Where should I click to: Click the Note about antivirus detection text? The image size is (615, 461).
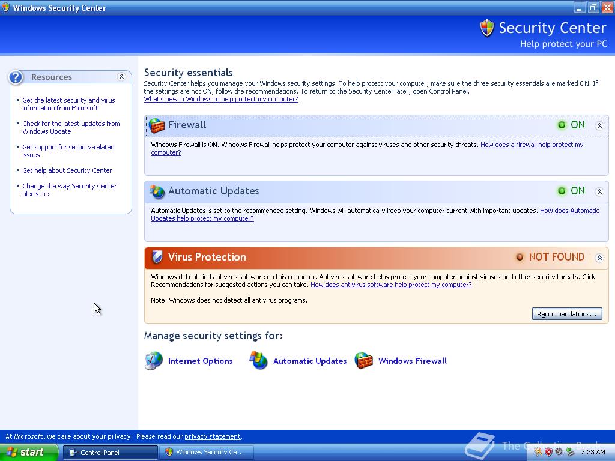tap(229, 300)
